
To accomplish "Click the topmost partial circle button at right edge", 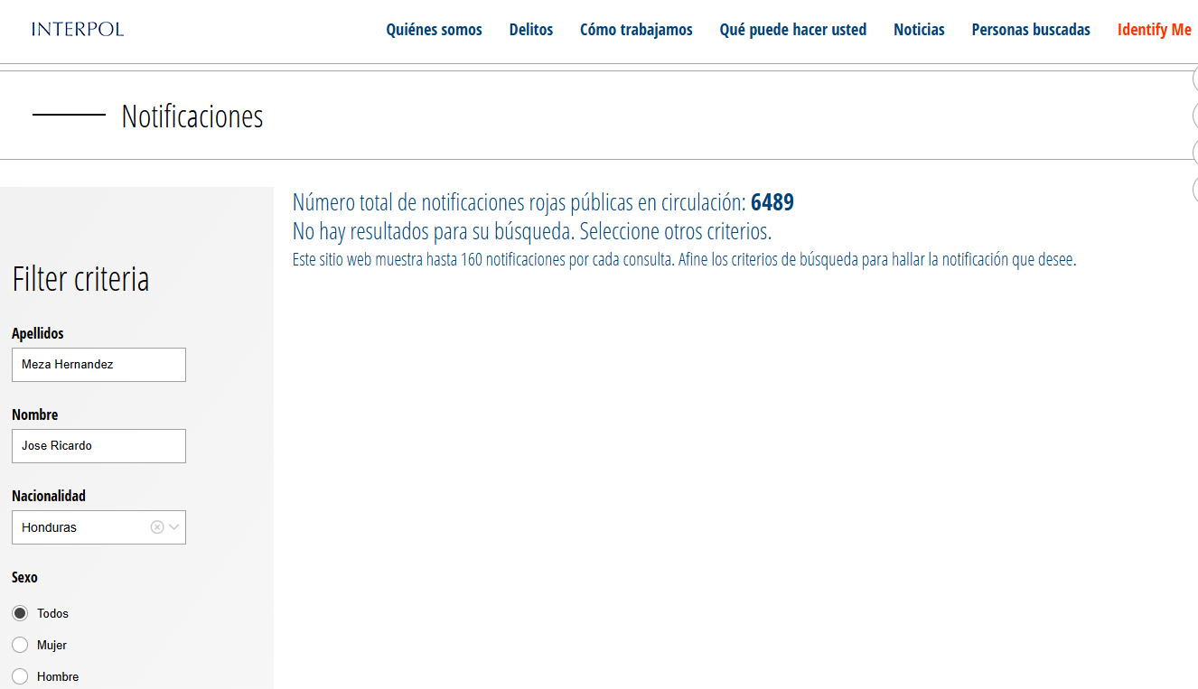I will 1194,79.
